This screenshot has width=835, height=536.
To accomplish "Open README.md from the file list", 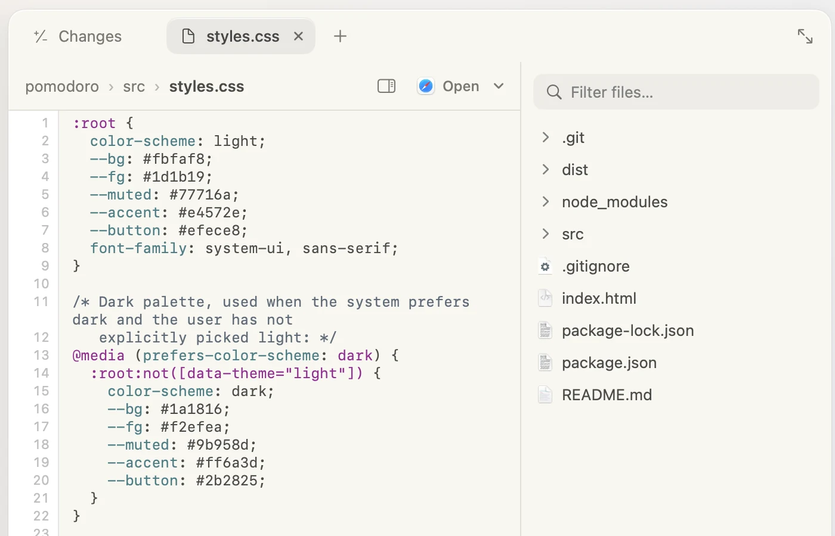I will coord(676,395).
